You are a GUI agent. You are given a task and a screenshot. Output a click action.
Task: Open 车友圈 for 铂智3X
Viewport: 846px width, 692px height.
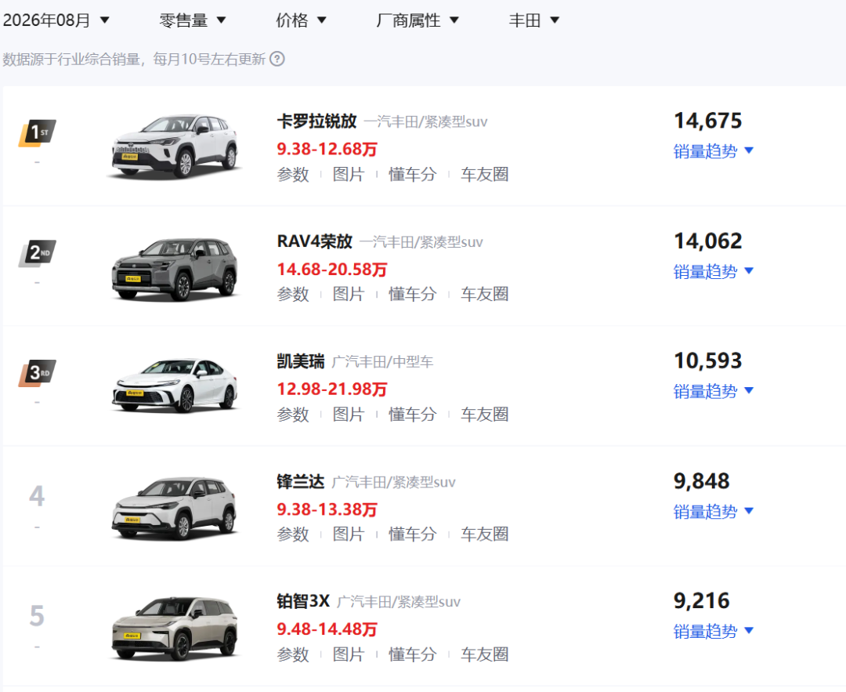coord(485,654)
